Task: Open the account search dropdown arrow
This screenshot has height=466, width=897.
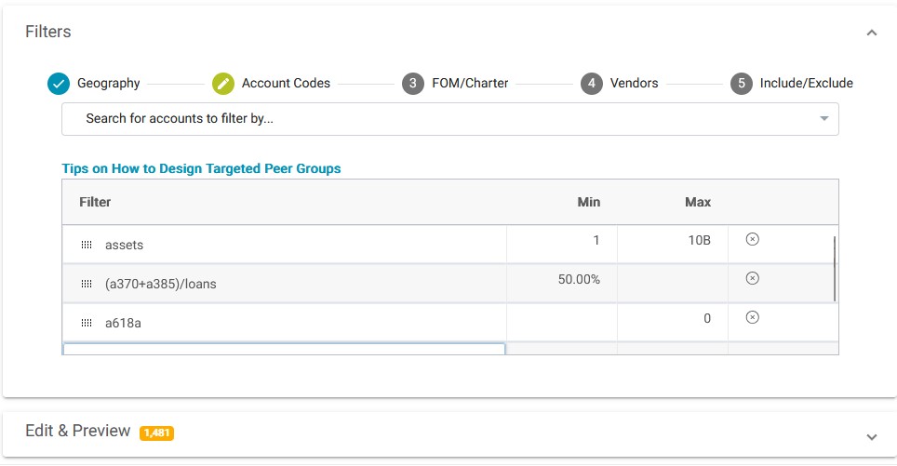Action: pos(823,119)
